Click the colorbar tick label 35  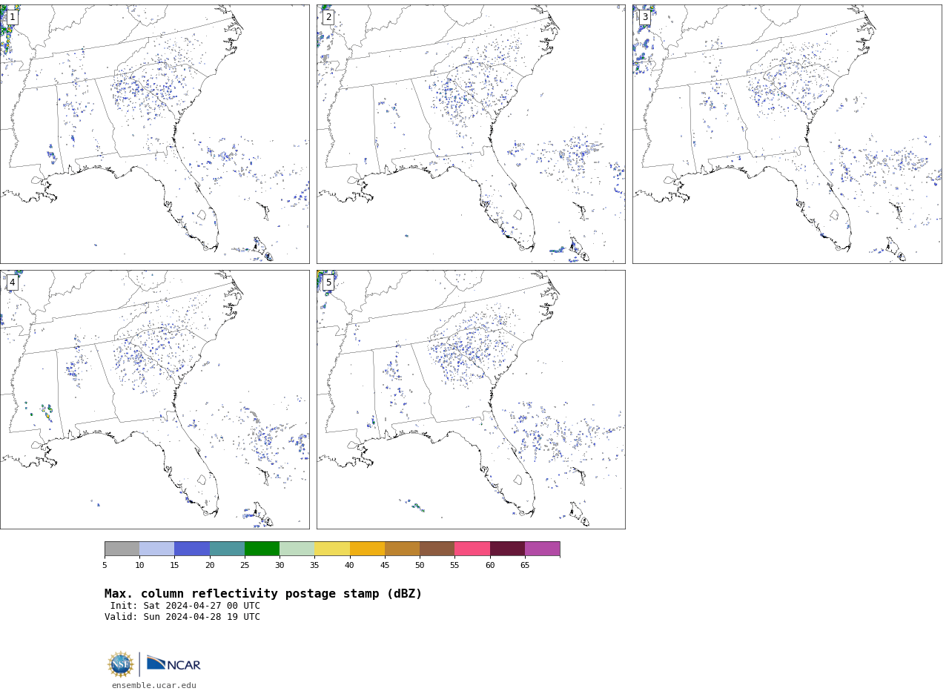[x=314, y=566]
